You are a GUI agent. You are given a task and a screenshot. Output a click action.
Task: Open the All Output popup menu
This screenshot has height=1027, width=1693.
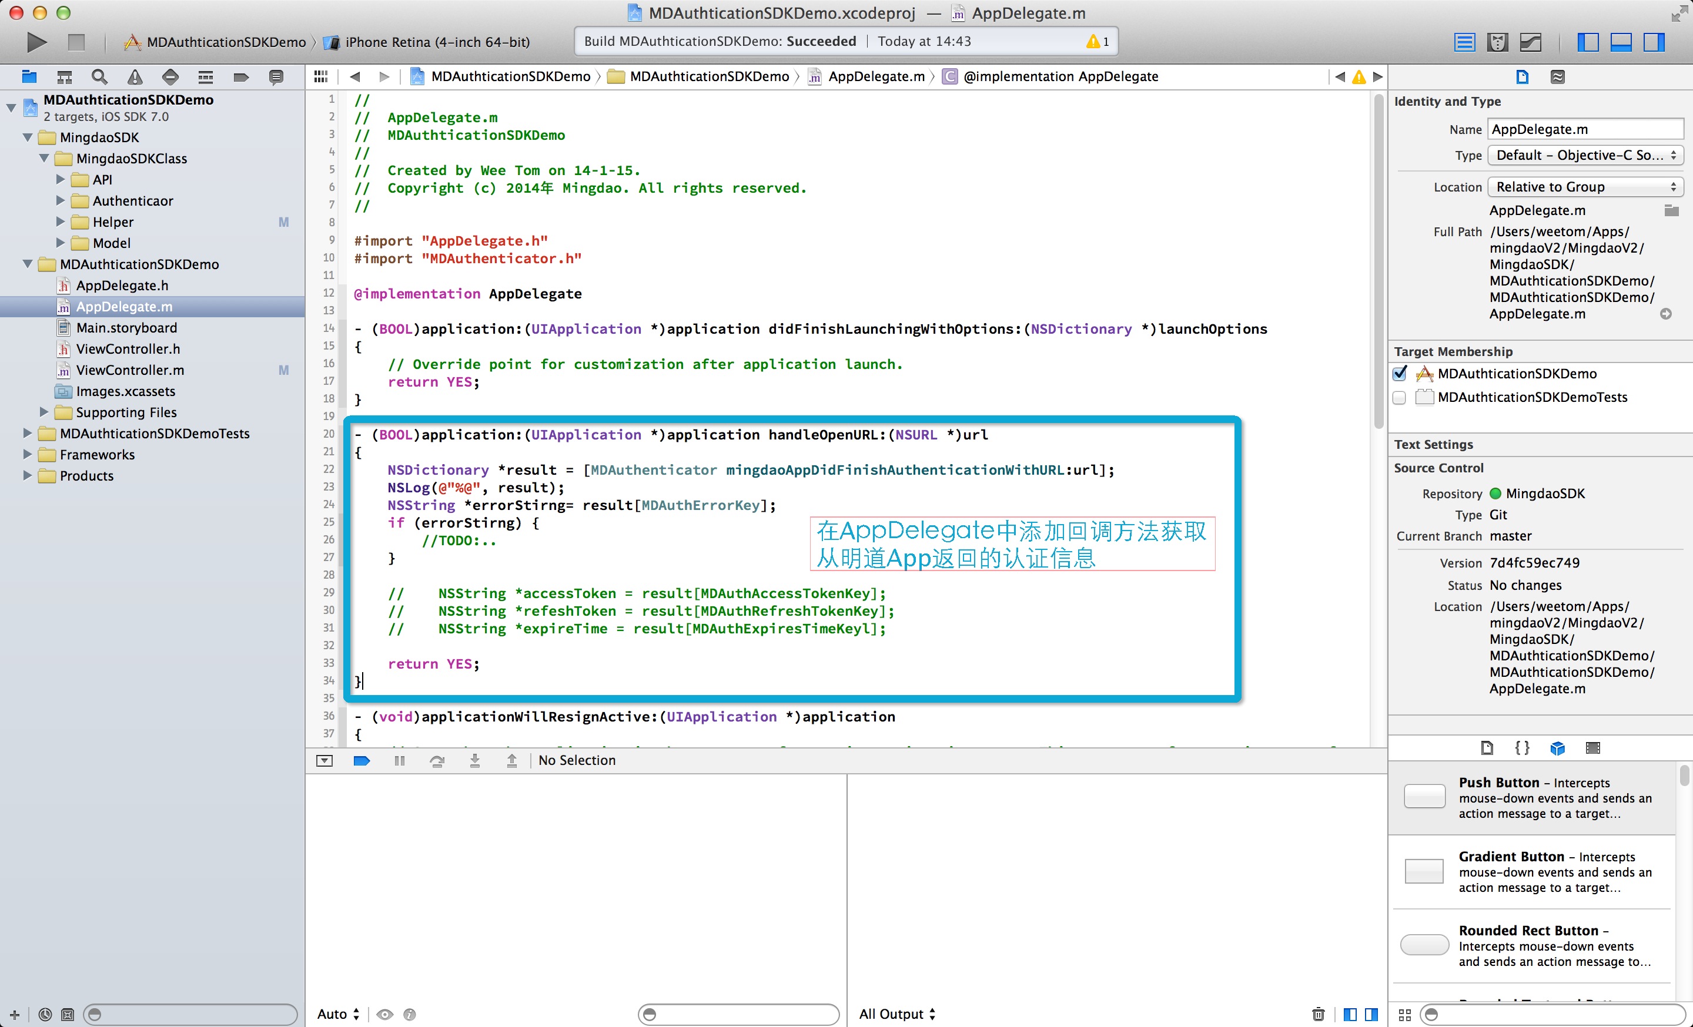[x=896, y=1014]
